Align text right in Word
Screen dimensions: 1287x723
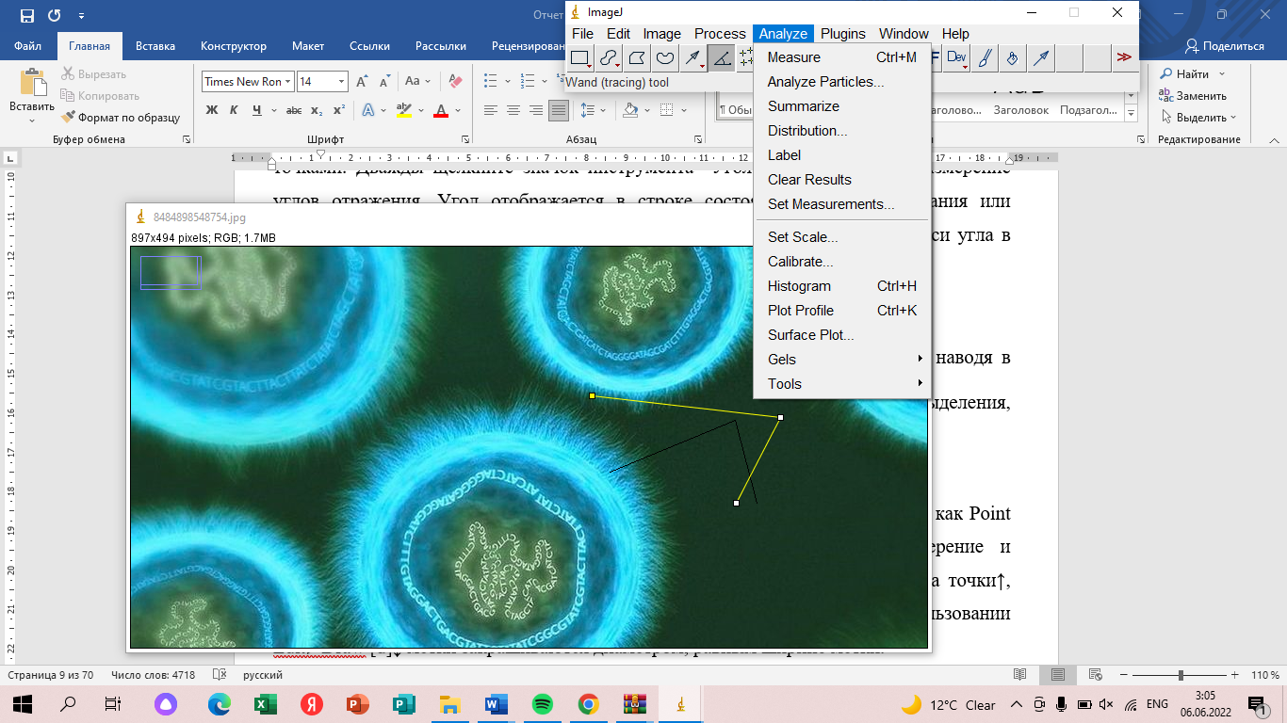pyautogui.click(x=536, y=110)
